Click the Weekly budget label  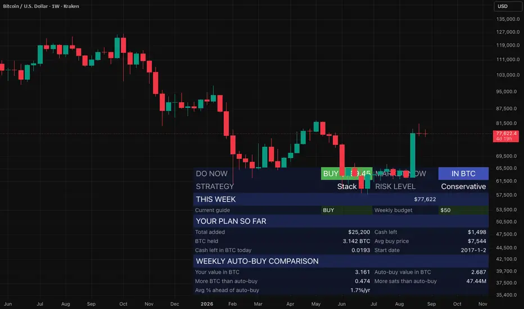[x=394, y=210]
